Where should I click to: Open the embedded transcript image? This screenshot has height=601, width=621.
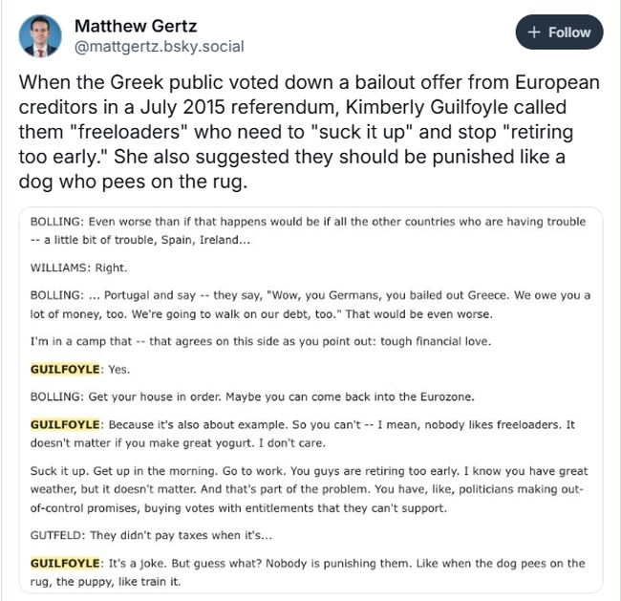click(x=310, y=400)
